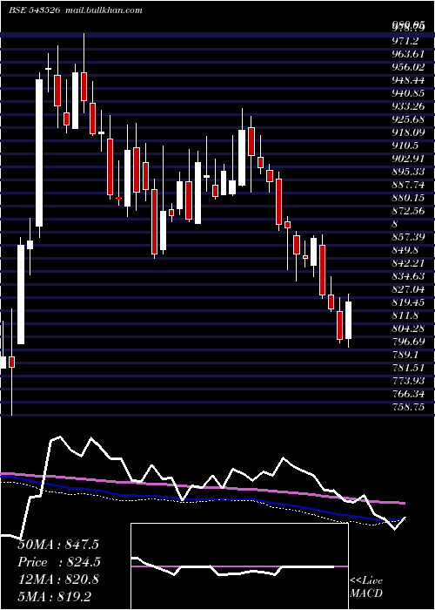The image size is (435, 610).
Task: Click the 789.1 price label
Action: (405, 355)
